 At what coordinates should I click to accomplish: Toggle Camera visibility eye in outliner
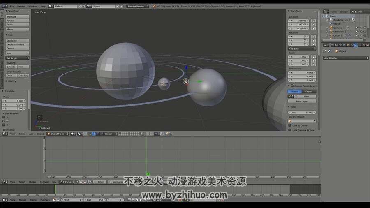[357, 28]
